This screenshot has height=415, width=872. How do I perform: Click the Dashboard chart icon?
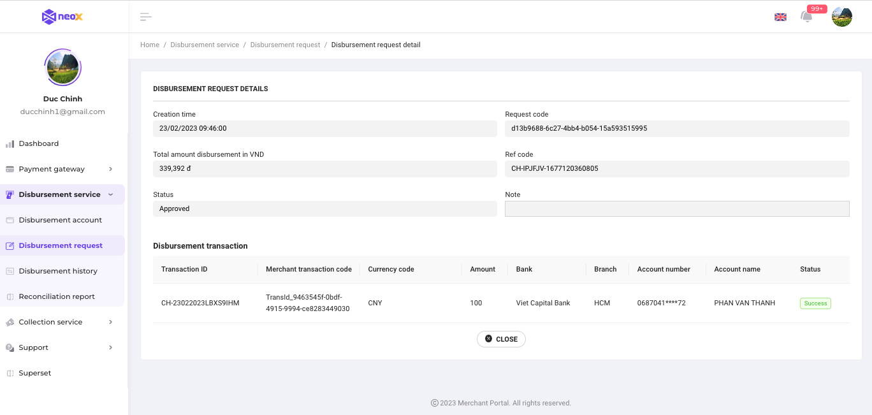click(10, 144)
